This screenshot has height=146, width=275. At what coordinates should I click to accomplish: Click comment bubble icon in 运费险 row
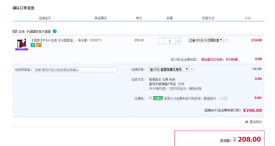pos(222,98)
